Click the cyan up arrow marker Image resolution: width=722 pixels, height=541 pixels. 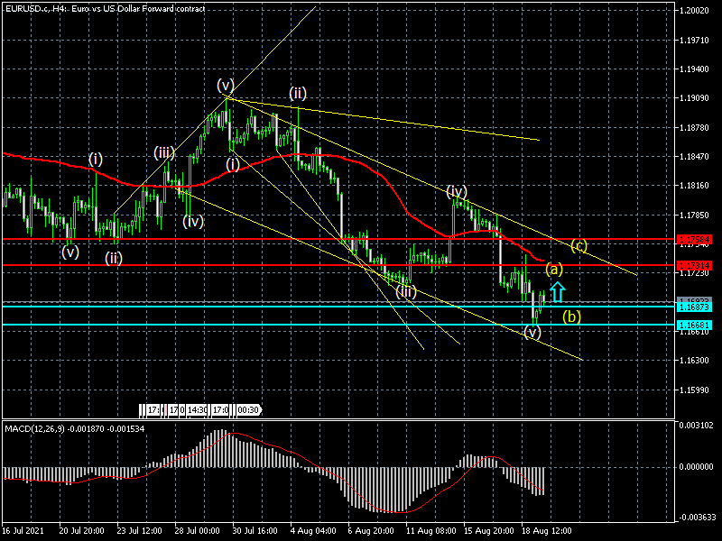click(x=557, y=291)
